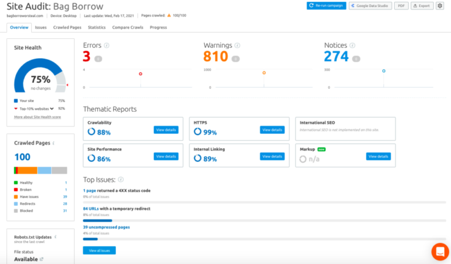Viewport: 451px width, 264px height.
Task: Click the bagborroworsteal.com domain text
Action: [25, 15]
